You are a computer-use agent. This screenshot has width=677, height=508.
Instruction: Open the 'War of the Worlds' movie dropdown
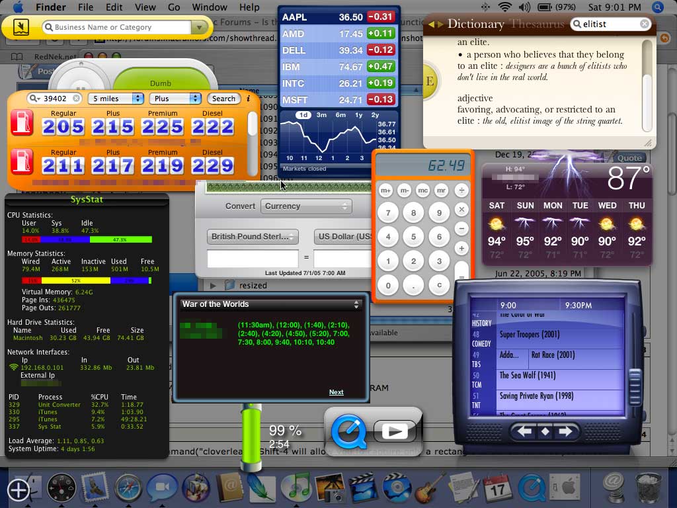[x=270, y=304]
